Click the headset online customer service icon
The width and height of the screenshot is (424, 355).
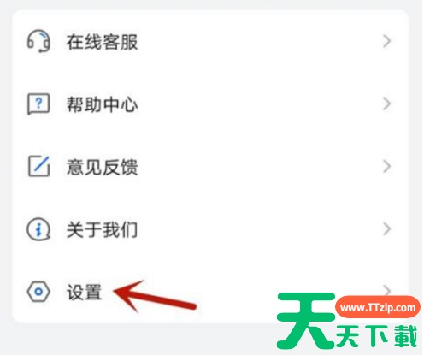(38, 42)
